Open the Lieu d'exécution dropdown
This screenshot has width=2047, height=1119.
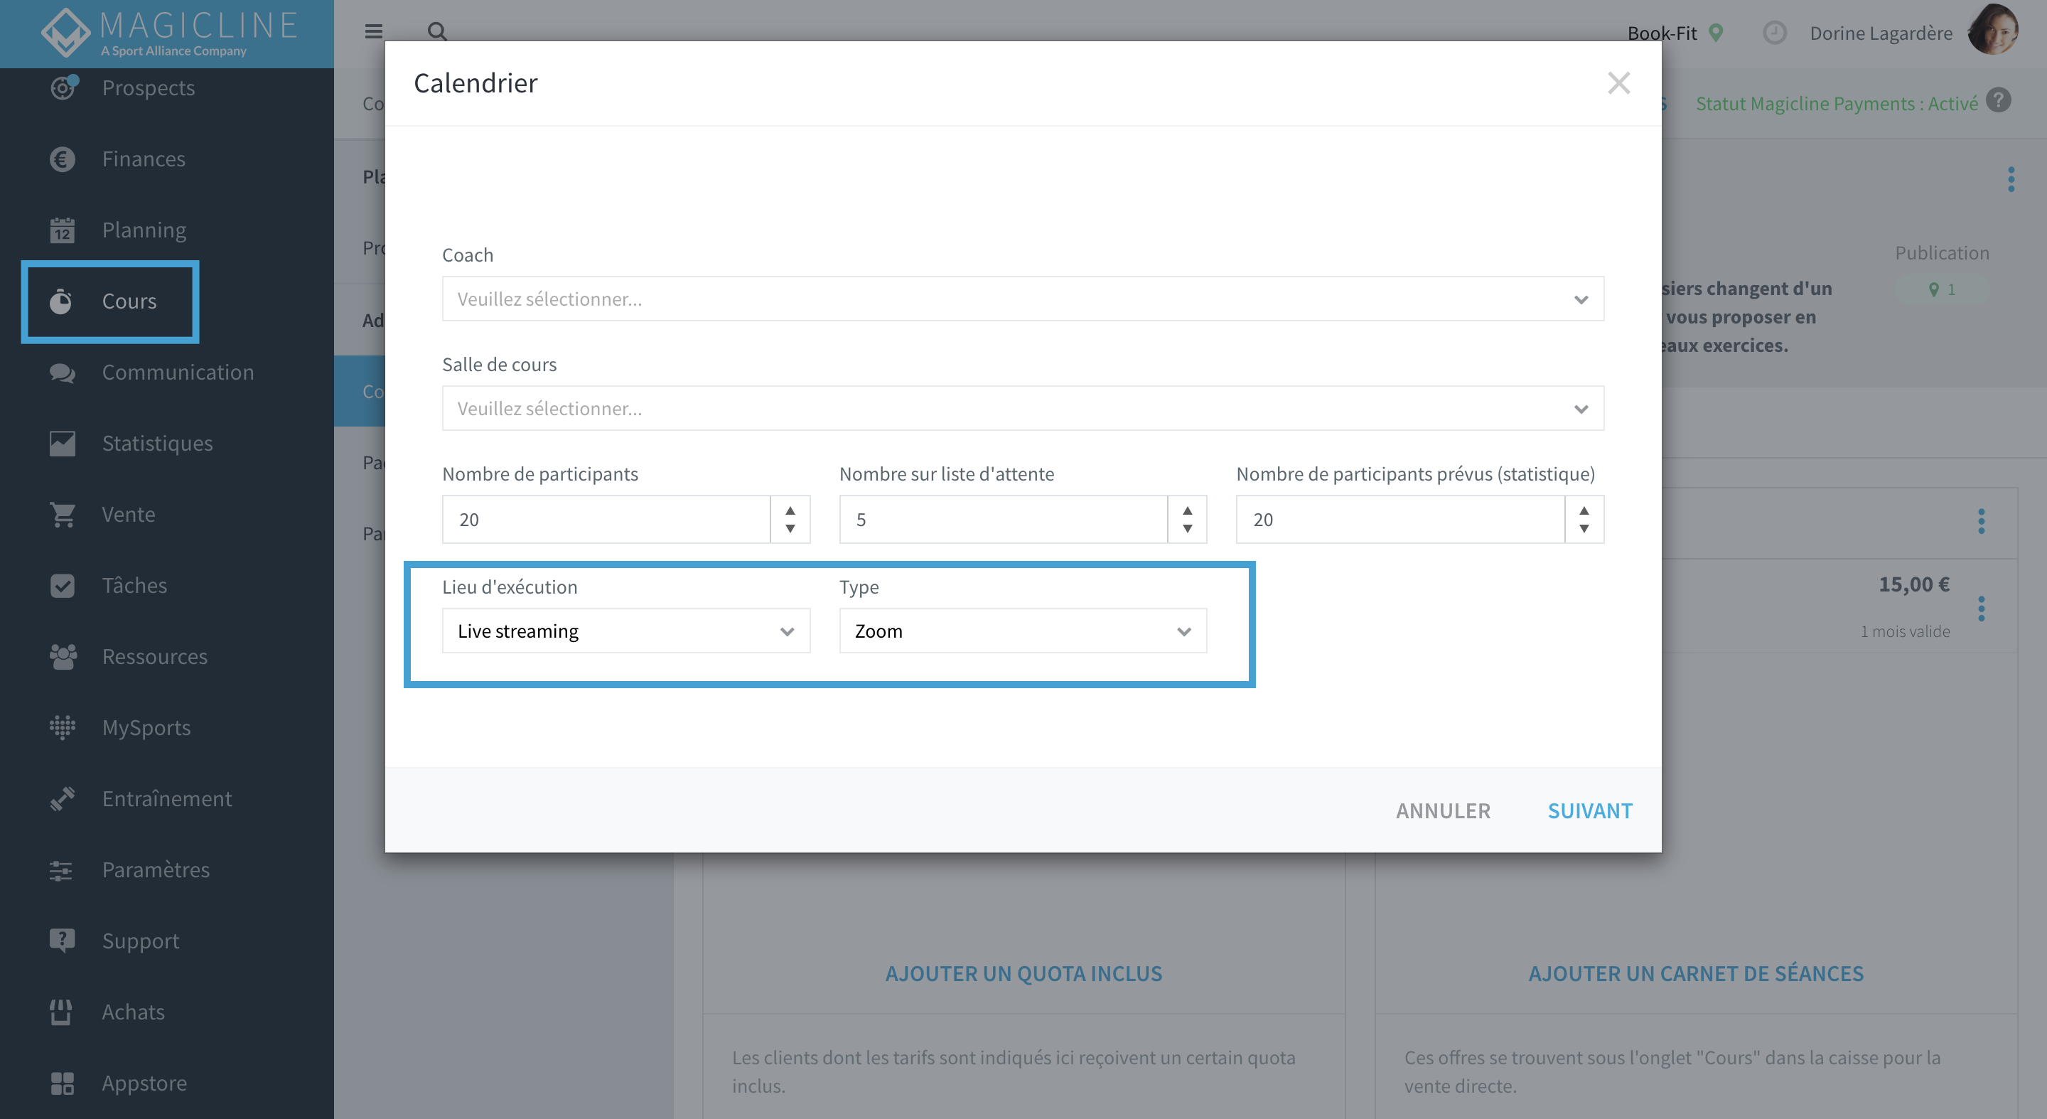(x=626, y=631)
